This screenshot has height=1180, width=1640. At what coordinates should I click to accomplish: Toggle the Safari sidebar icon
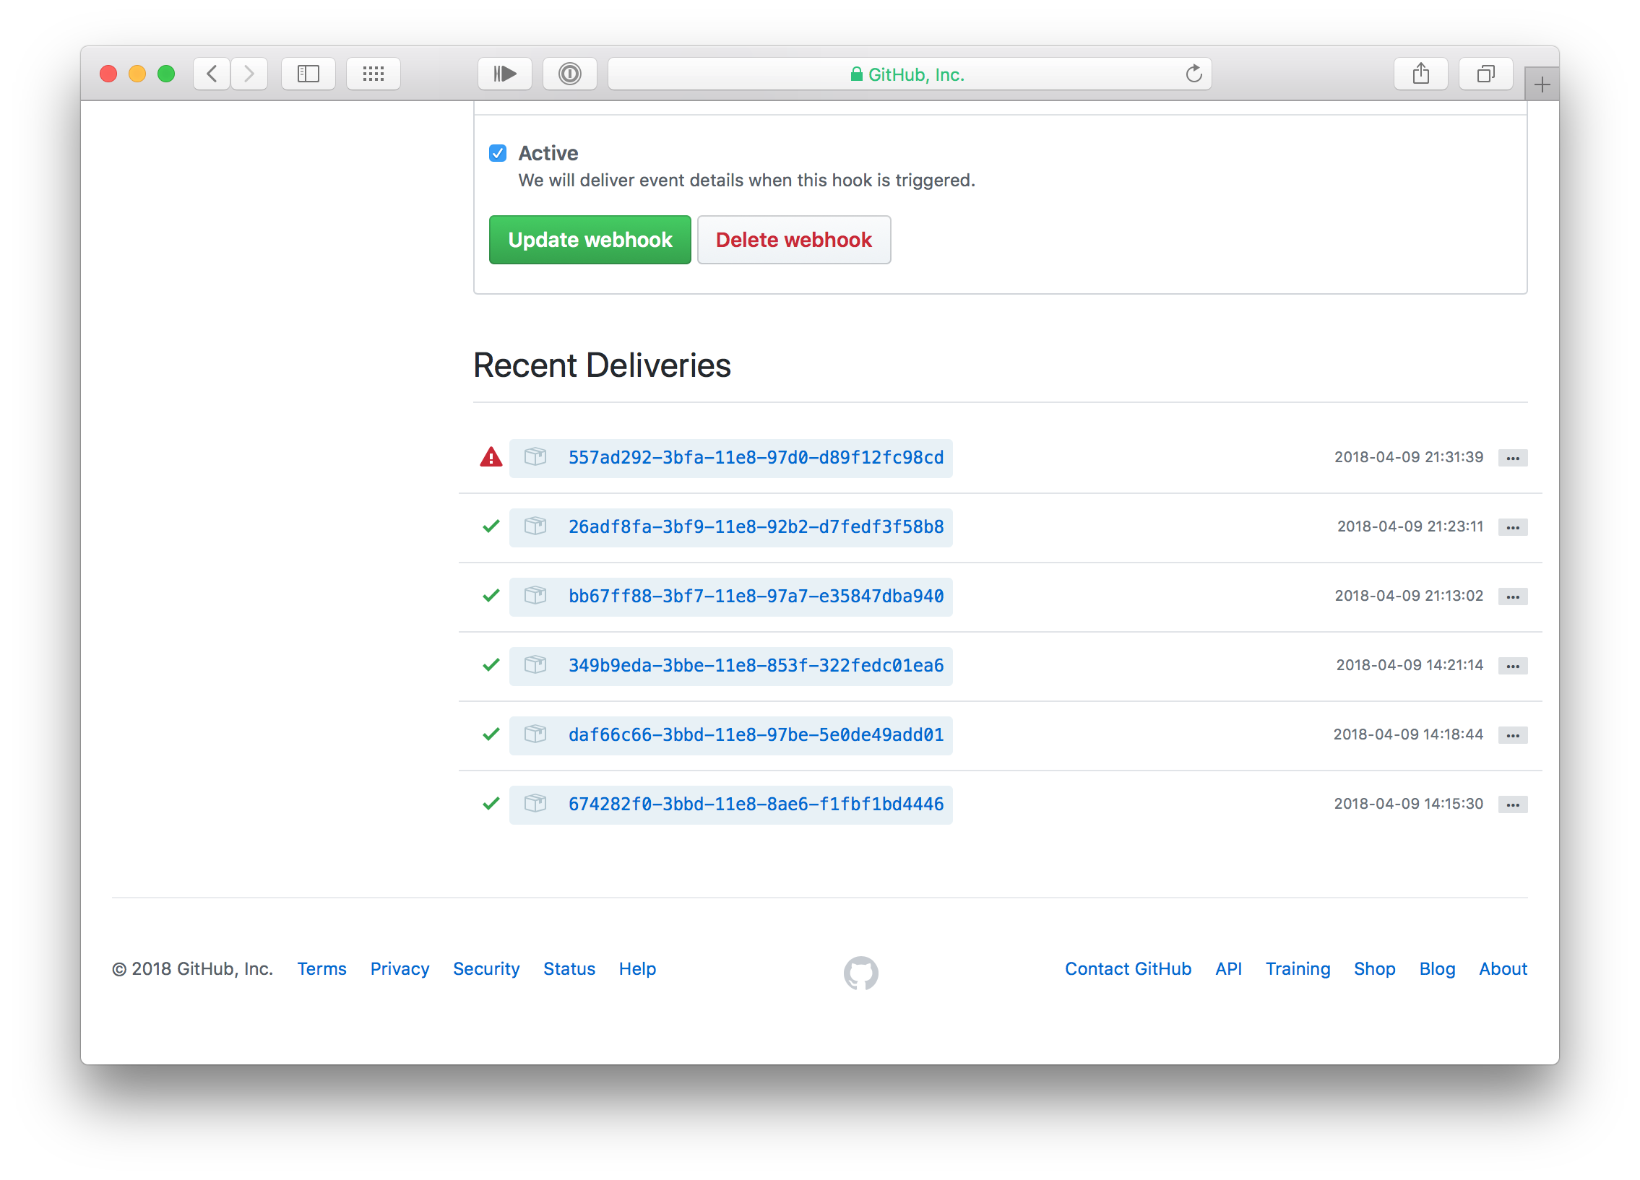pyautogui.click(x=308, y=74)
